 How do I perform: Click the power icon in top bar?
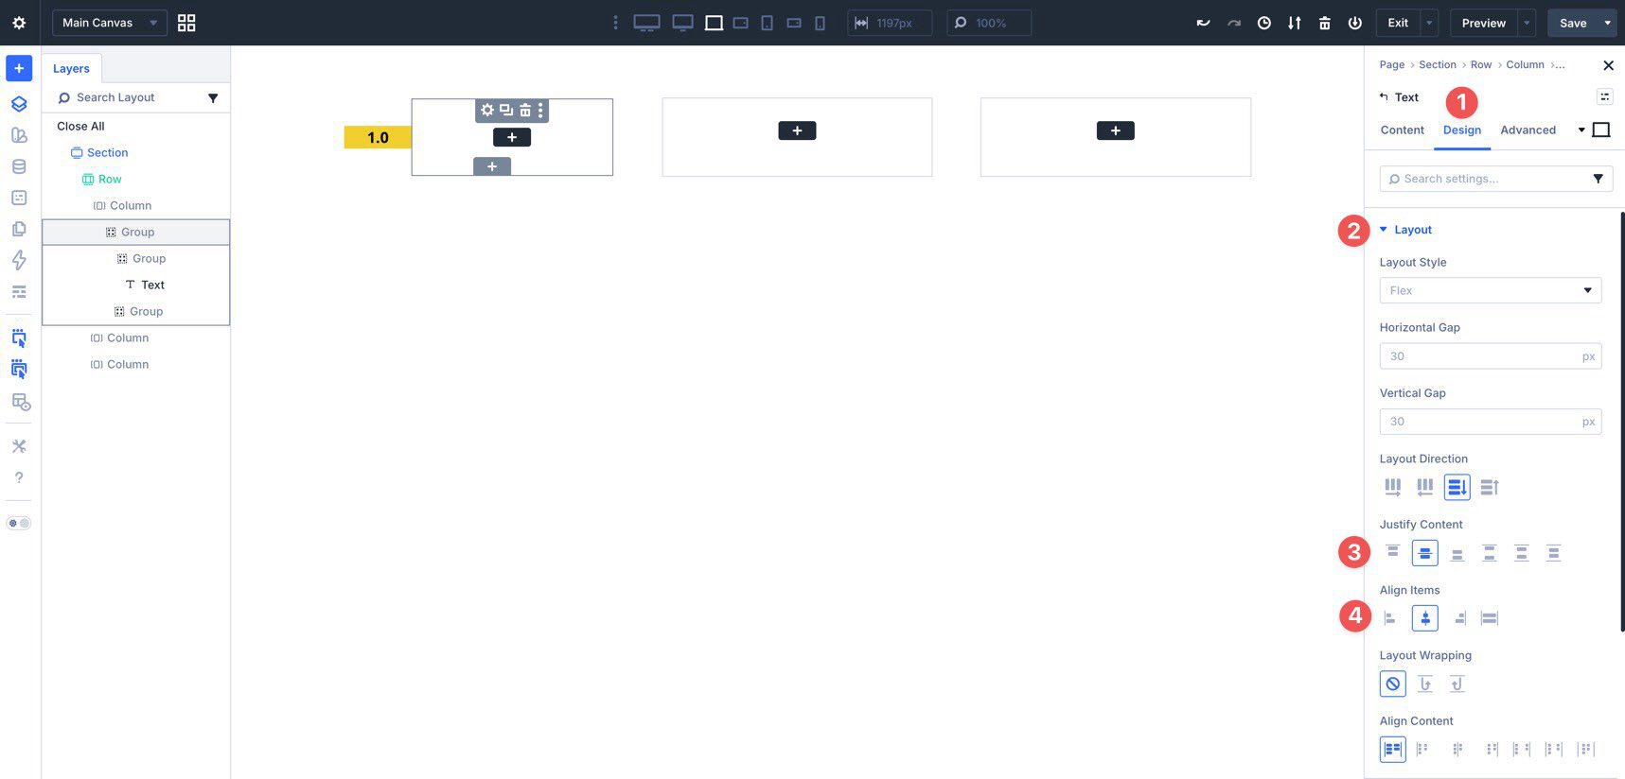coord(1354,23)
